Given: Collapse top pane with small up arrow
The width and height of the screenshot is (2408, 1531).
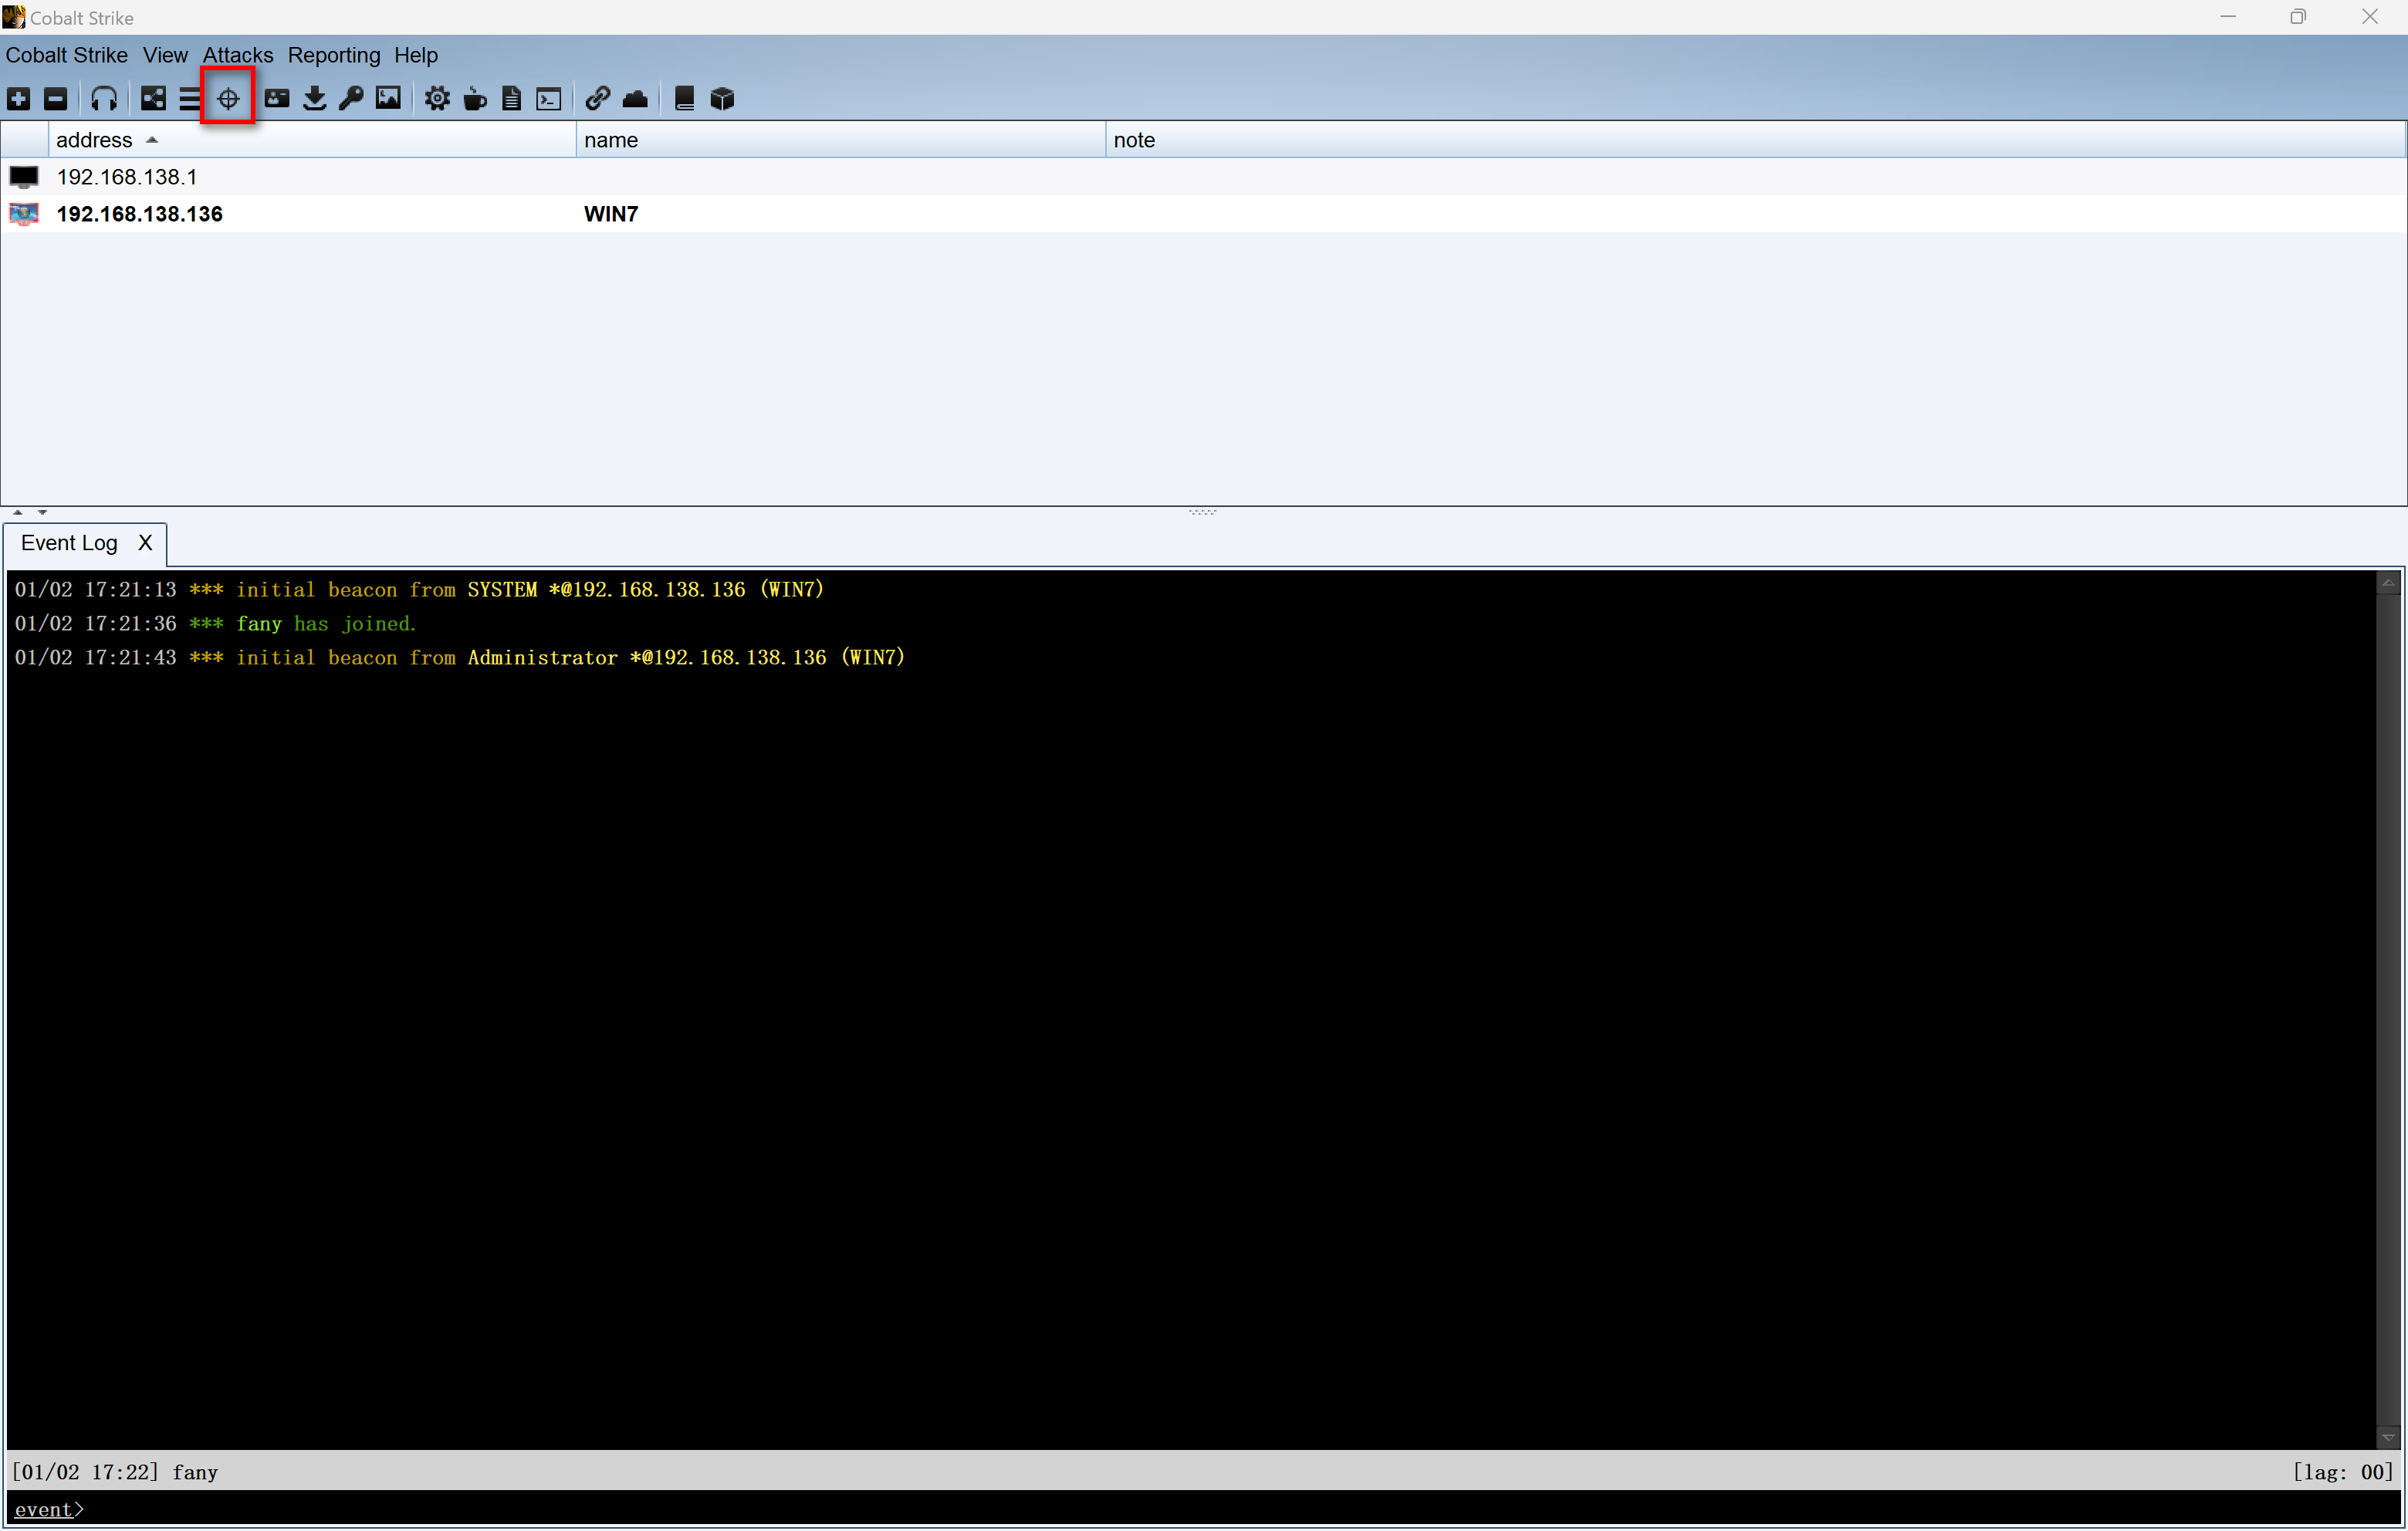Looking at the screenshot, I should pyautogui.click(x=18, y=512).
